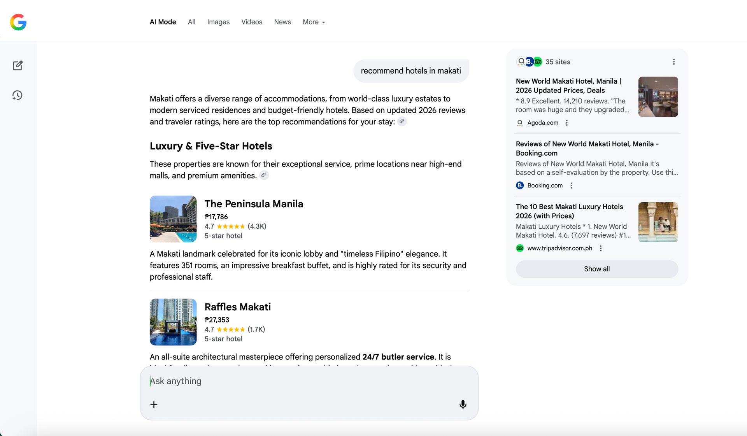
Task: Select the AI Mode tab
Action: [163, 22]
